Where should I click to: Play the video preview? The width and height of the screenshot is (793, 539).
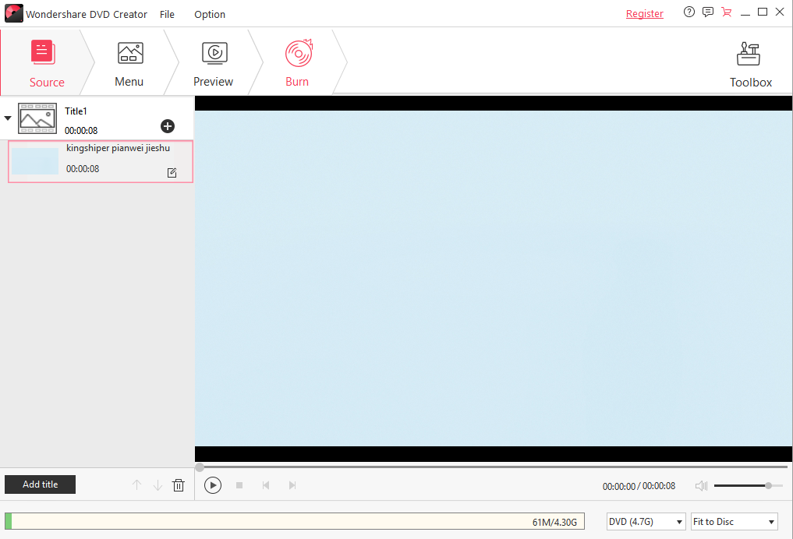[x=213, y=485]
